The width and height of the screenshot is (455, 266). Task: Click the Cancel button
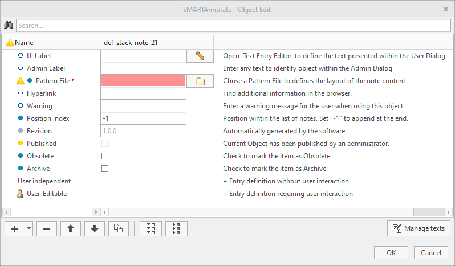(431, 252)
